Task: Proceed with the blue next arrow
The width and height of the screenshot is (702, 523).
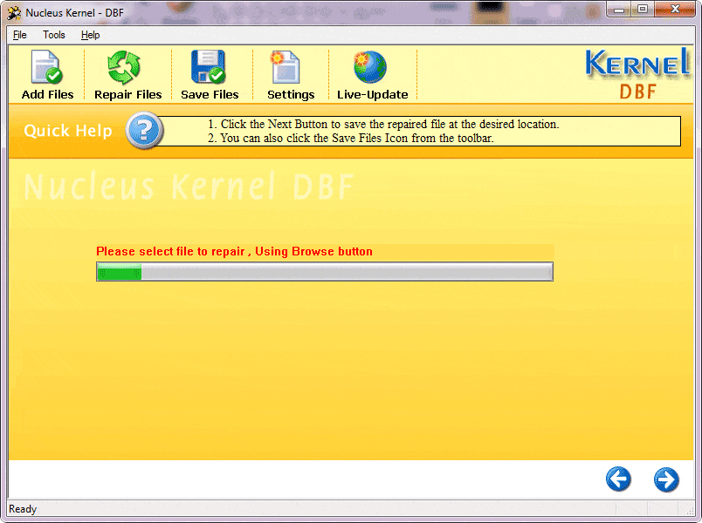Action: coord(666,479)
